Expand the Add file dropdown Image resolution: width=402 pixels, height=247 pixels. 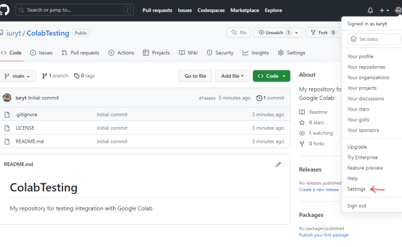tap(233, 76)
